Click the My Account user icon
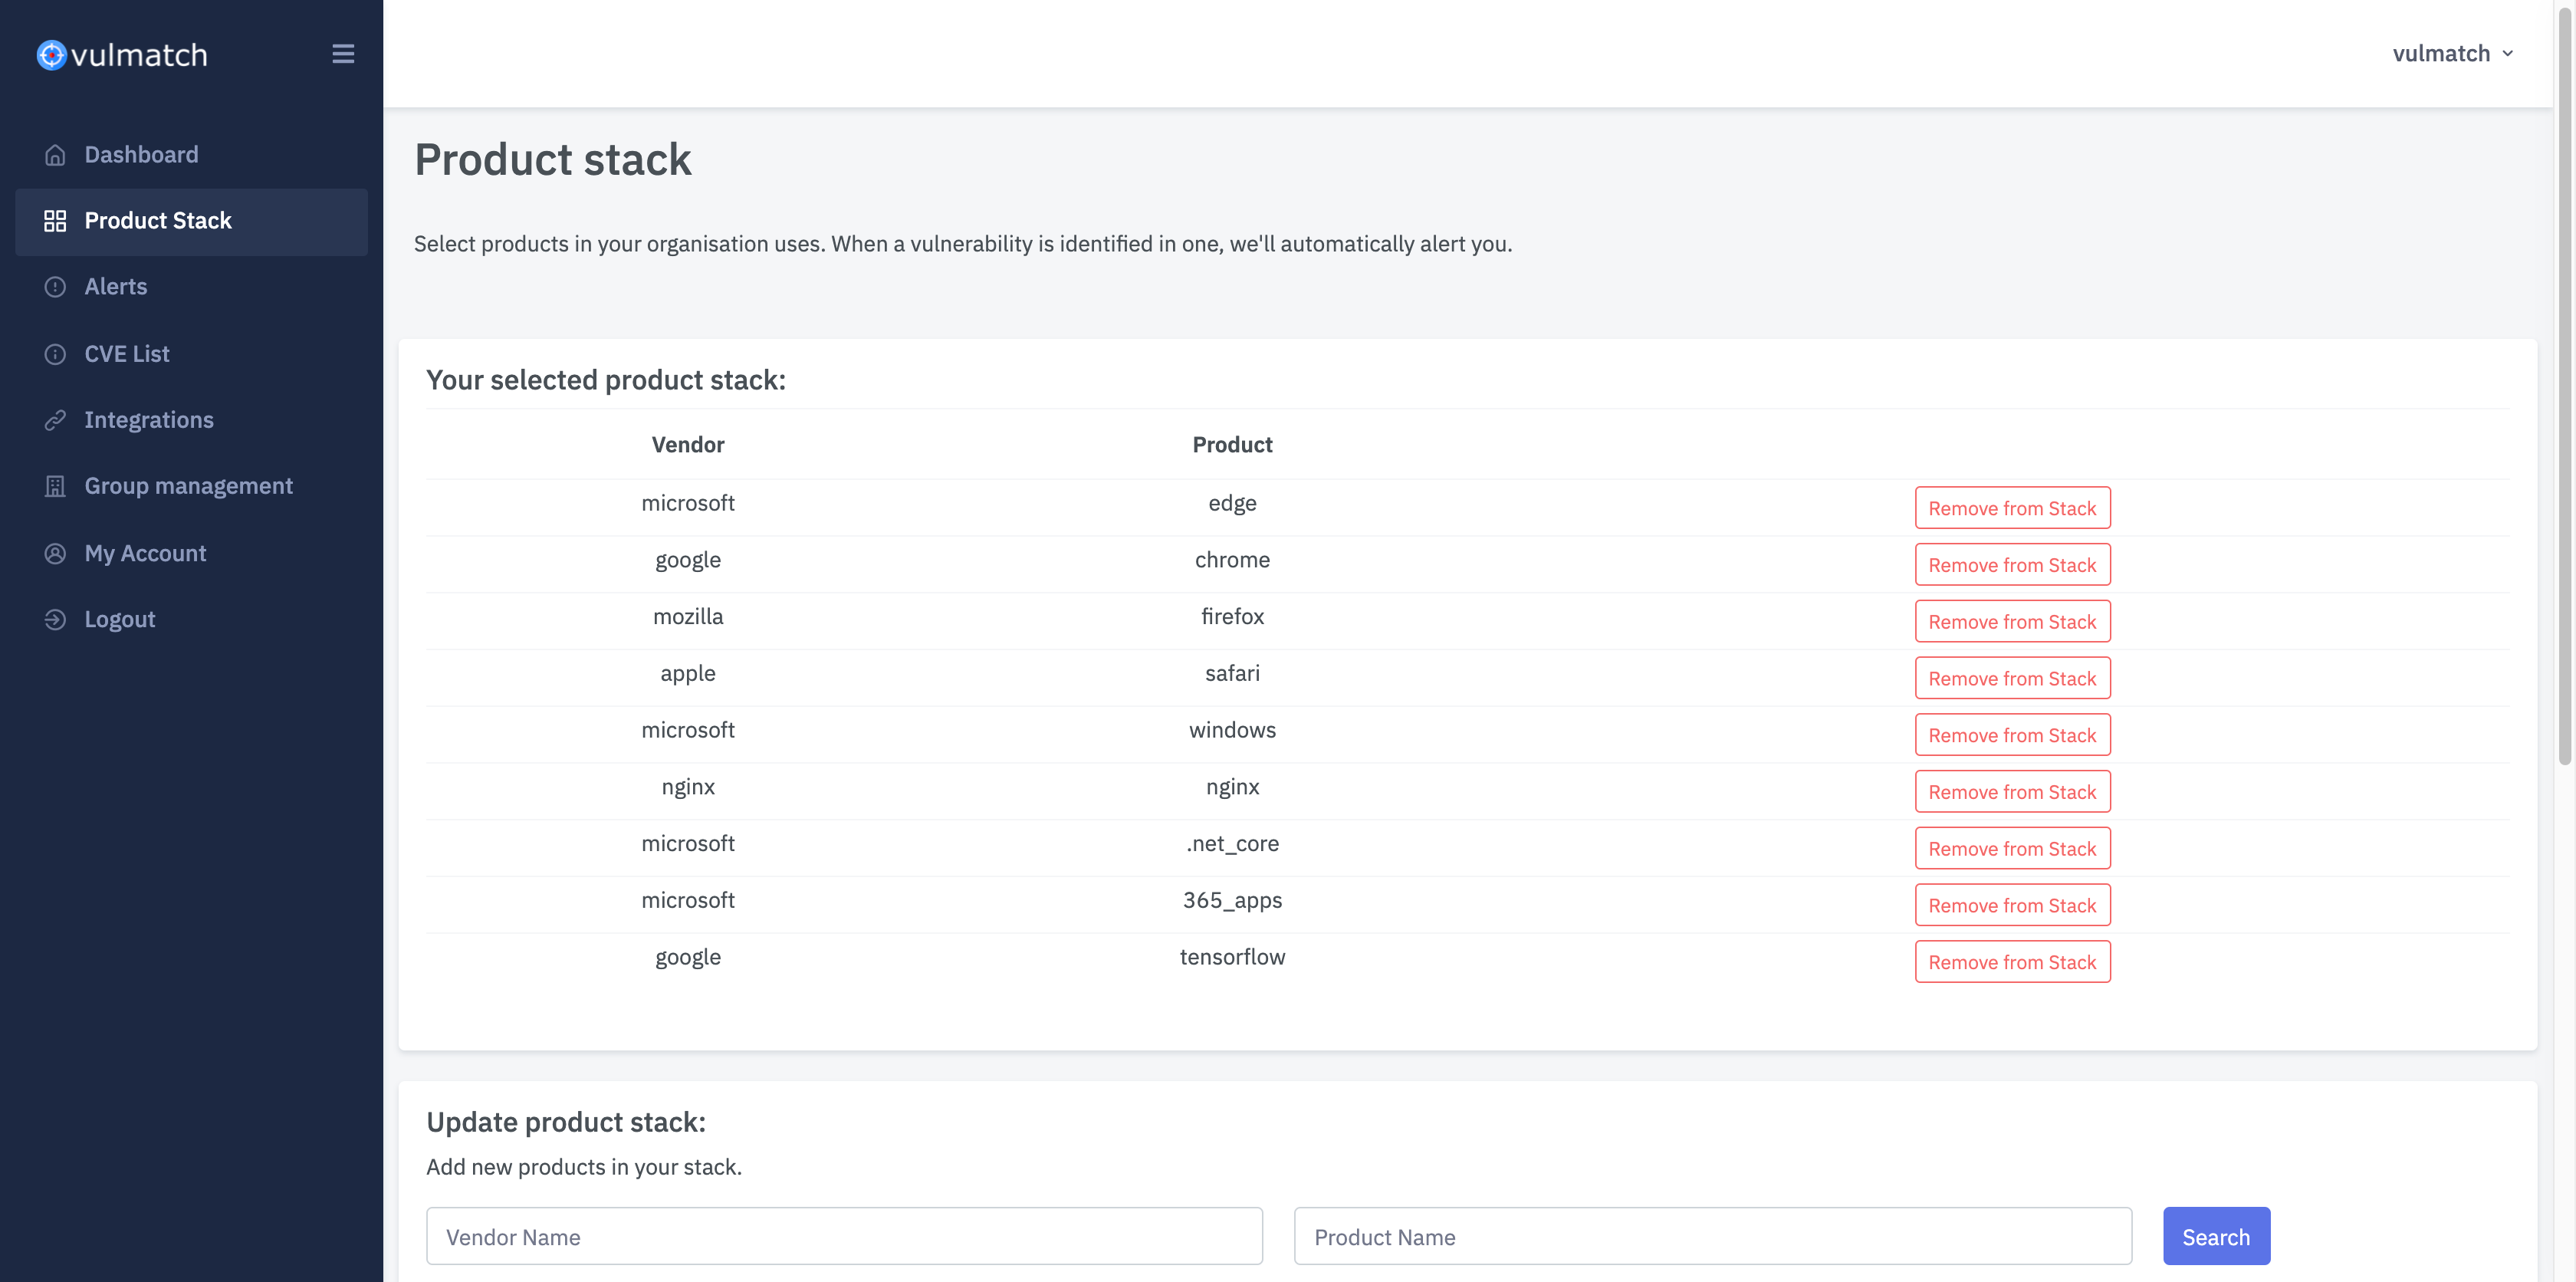2576x1282 pixels. click(55, 553)
